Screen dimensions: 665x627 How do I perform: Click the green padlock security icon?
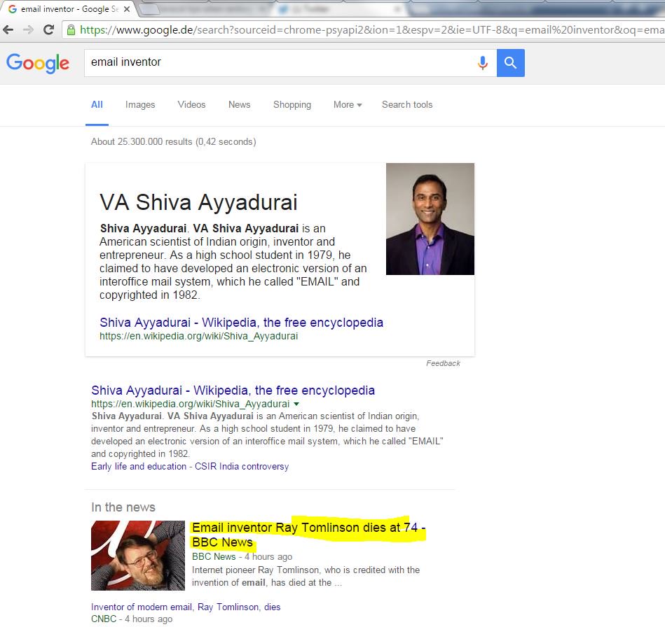pyautogui.click(x=71, y=29)
